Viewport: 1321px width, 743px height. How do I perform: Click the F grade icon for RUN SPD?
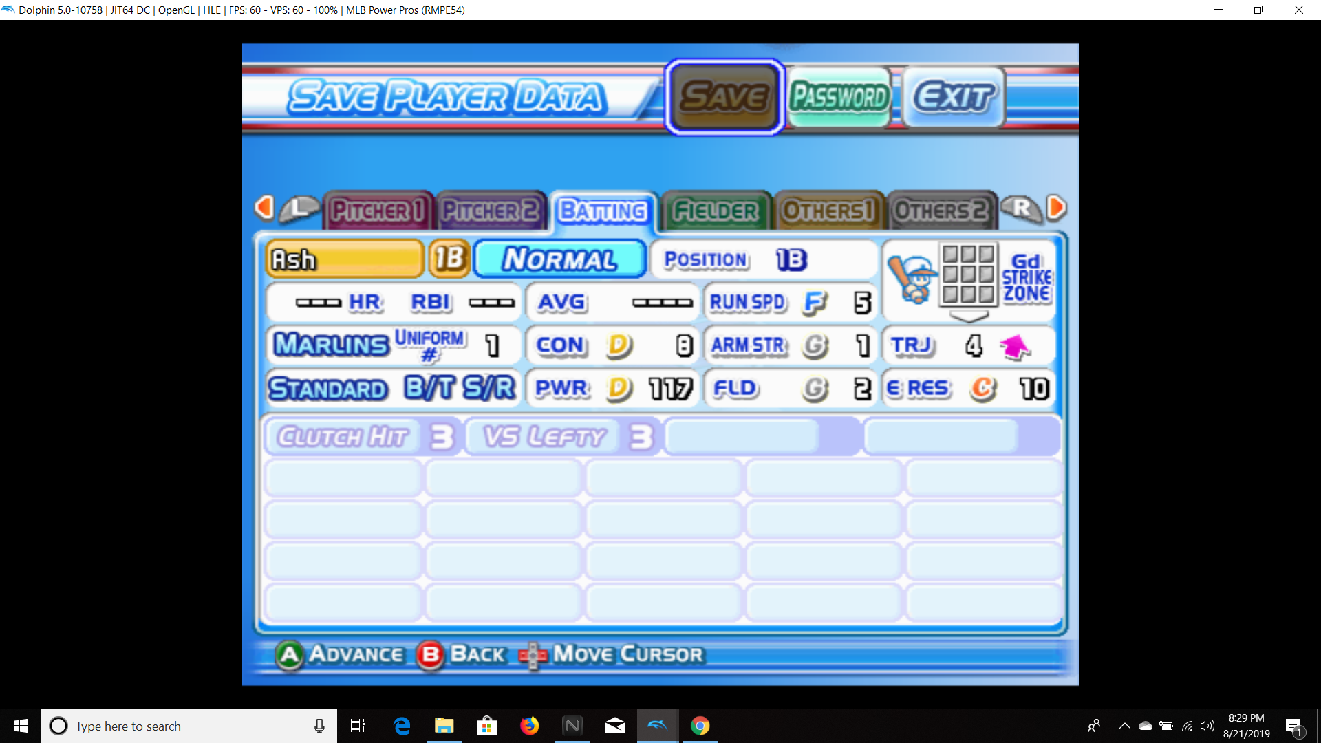pyautogui.click(x=815, y=303)
